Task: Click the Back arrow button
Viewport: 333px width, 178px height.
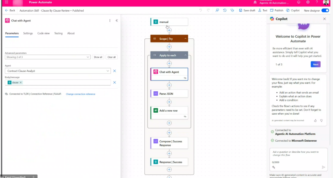Action: tap(10, 10)
